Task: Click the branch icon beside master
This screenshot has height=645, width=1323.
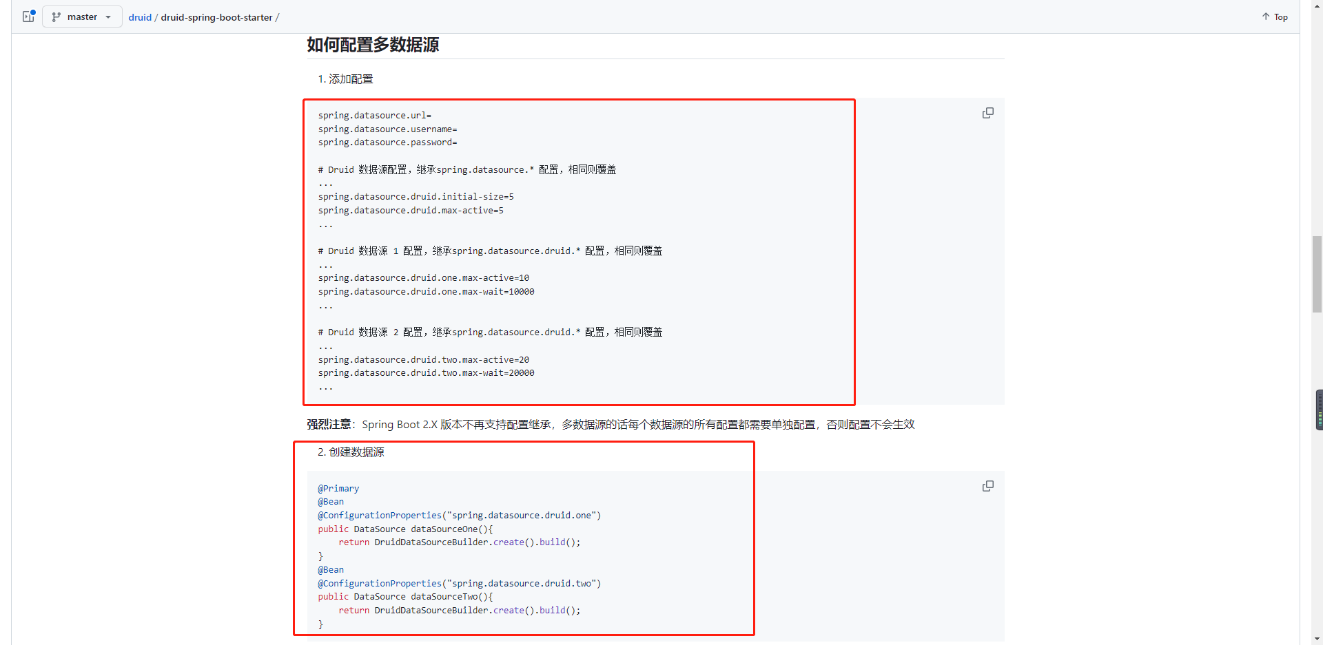Action: pyautogui.click(x=56, y=17)
